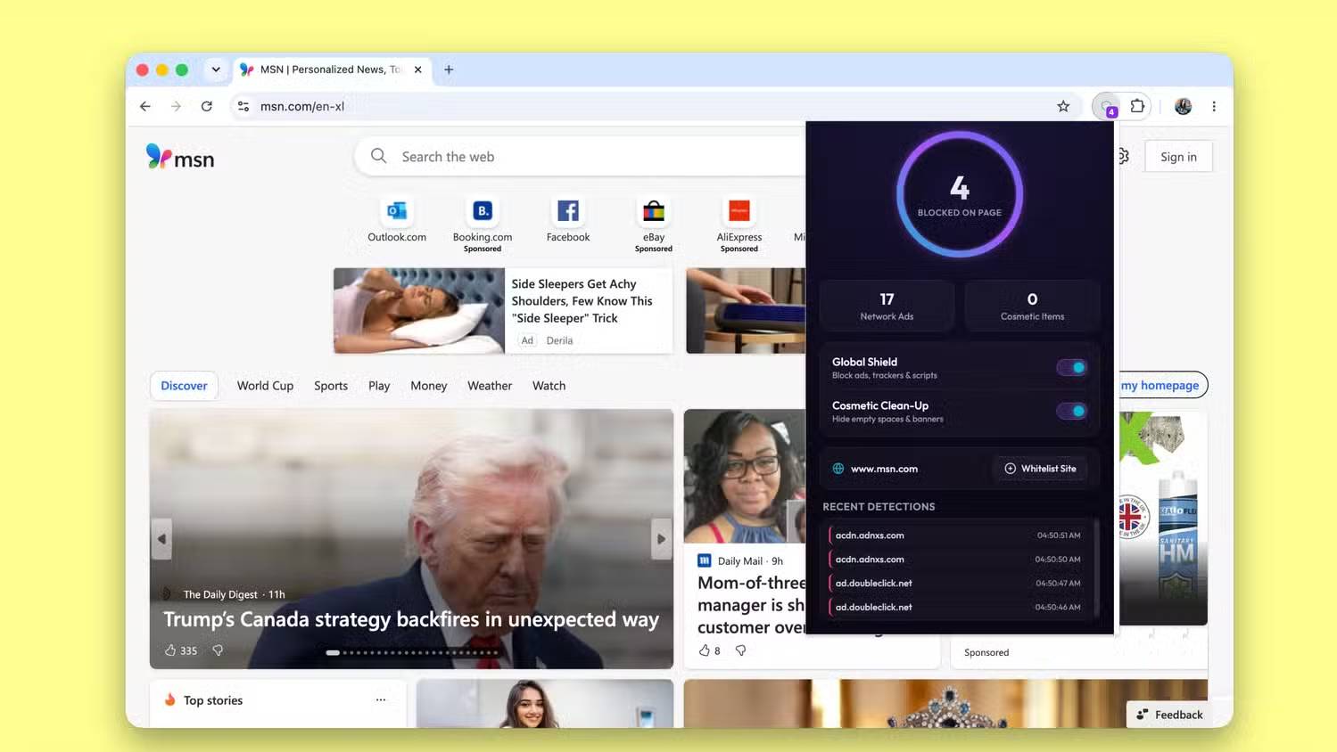
Task: Open site information icon in address bar
Action: (x=243, y=106)
